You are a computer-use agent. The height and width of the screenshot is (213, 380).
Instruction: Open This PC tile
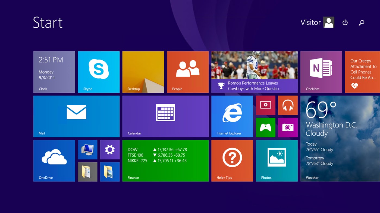pyautogui.click(x=87, y=149)
